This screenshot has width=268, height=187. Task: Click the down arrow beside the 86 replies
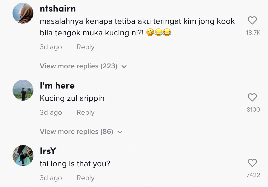[x=120, y=132]
